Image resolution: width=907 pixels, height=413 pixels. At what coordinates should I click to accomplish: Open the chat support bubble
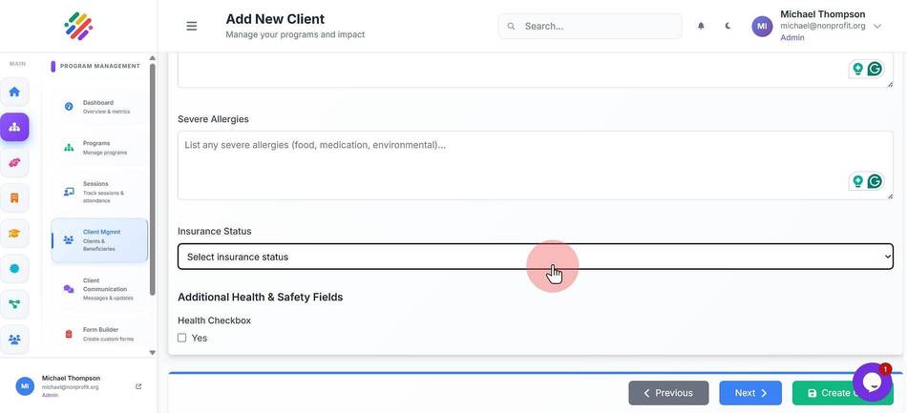coord(872,382)
